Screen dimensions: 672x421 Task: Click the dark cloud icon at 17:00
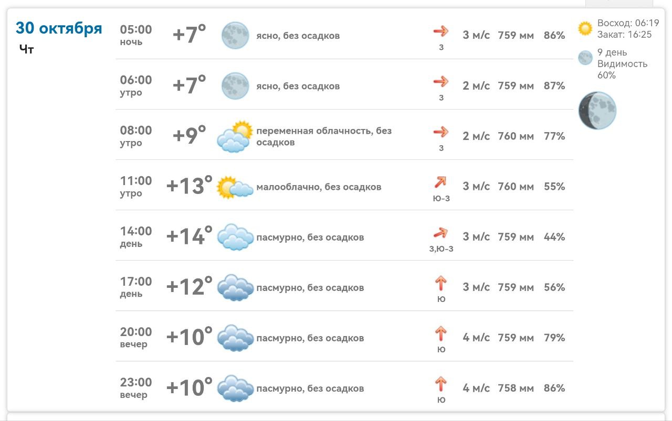coord(235,287)
